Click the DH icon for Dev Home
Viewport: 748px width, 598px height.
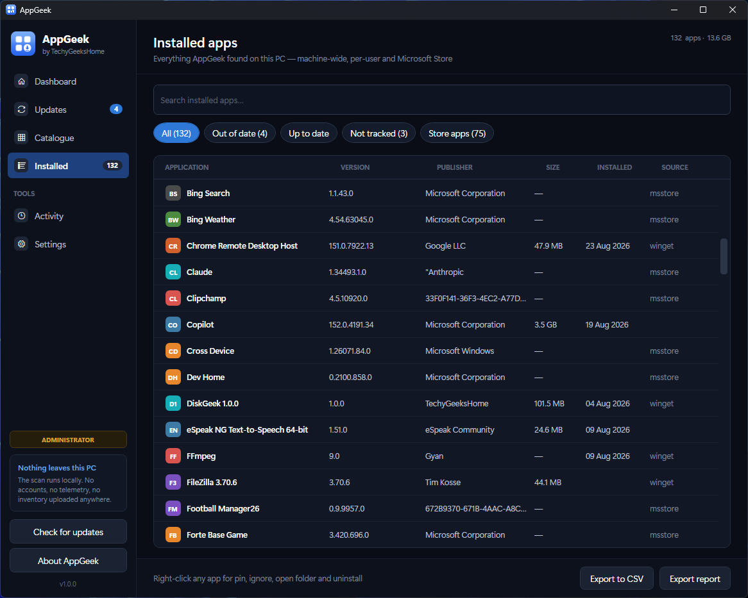point(173,377)
